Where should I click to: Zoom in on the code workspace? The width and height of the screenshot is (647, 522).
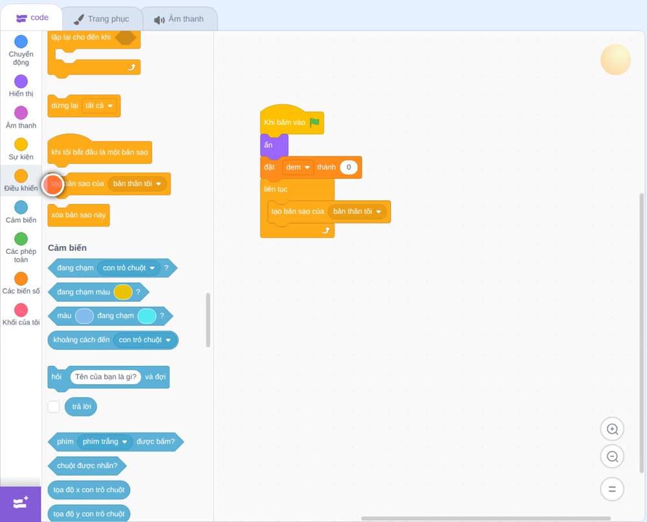click(612, 429)
